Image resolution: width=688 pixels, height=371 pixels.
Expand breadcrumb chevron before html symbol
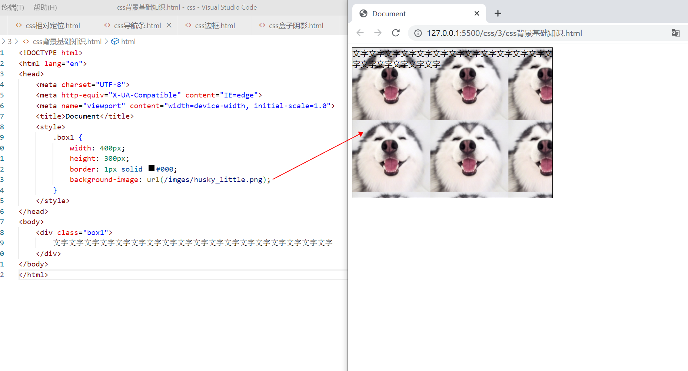point(106,41)
